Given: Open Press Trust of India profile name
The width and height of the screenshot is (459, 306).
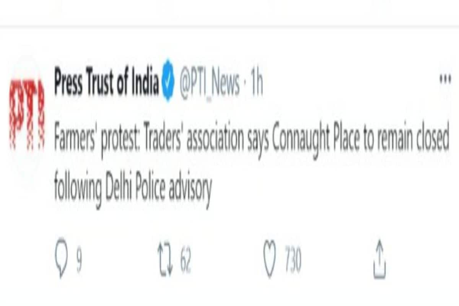Looking at the screenshot, I should [x=106, y=81].
